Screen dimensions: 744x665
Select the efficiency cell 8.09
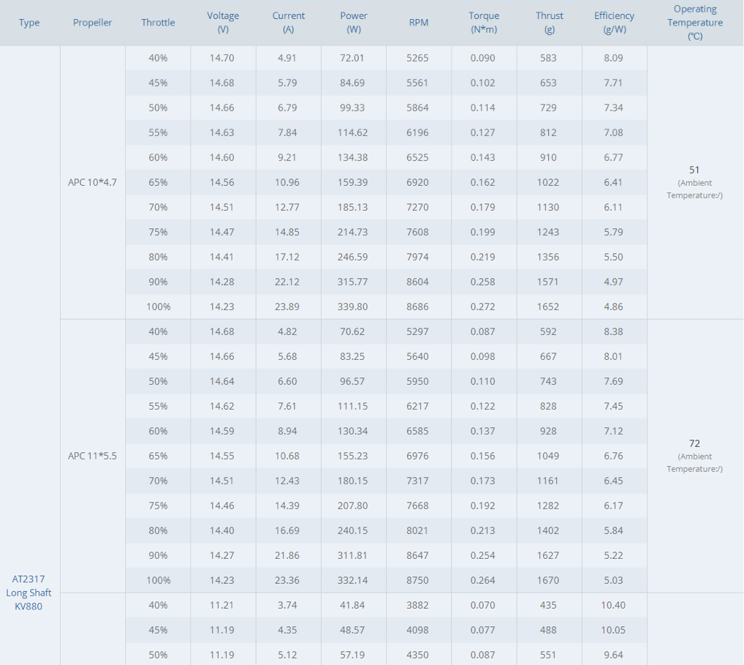tap(613, 58)
